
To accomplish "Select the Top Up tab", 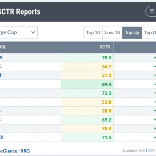I will (x=132, y=33).
